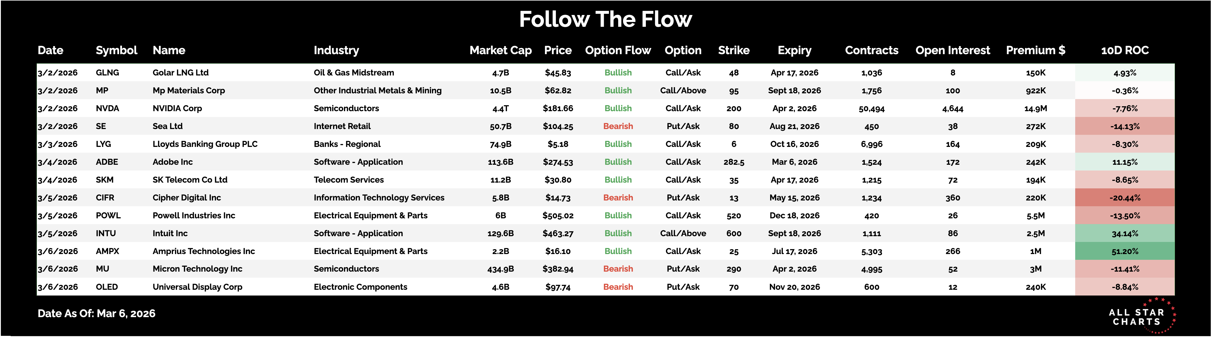Click Micron Technology Inc name
1211x337 pixels.
tap(198, 269)
